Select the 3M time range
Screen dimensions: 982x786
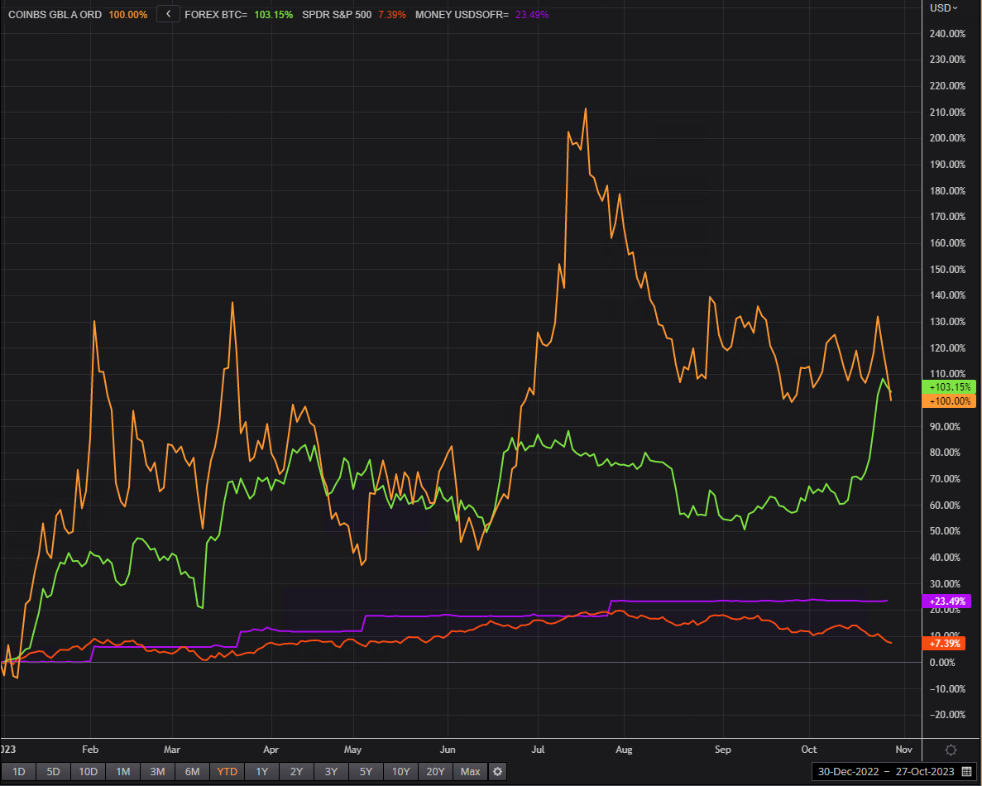157,771
